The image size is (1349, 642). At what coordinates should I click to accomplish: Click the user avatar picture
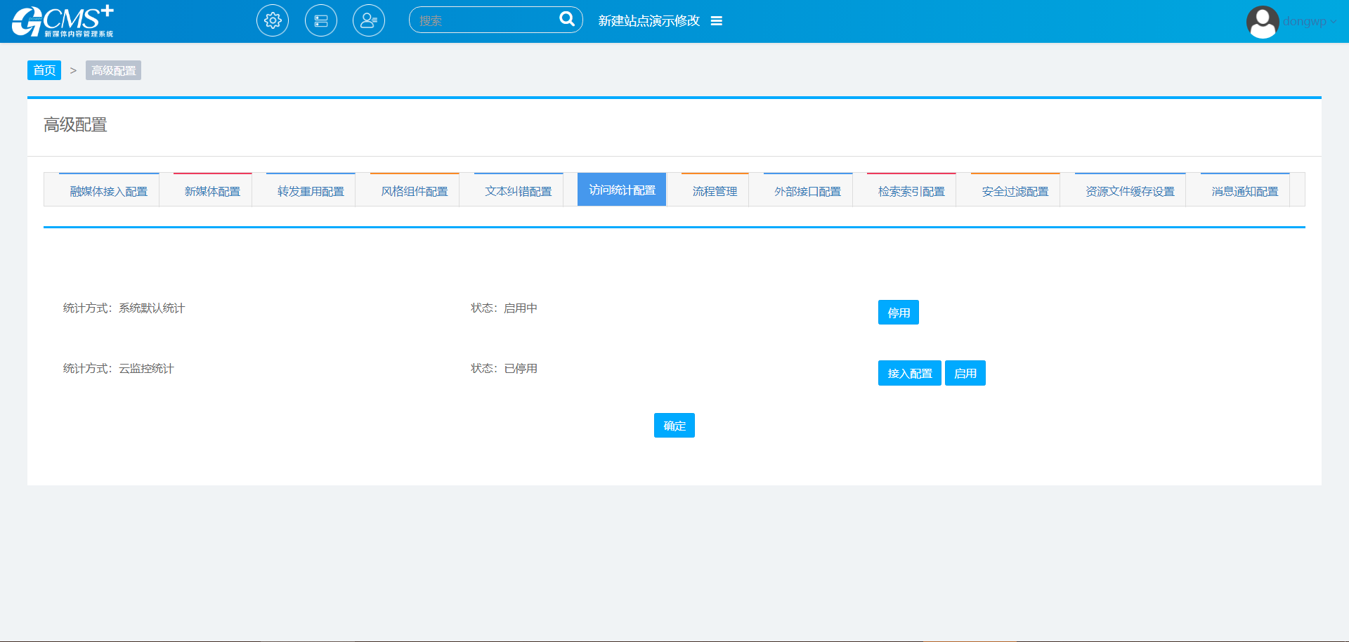1262,22
